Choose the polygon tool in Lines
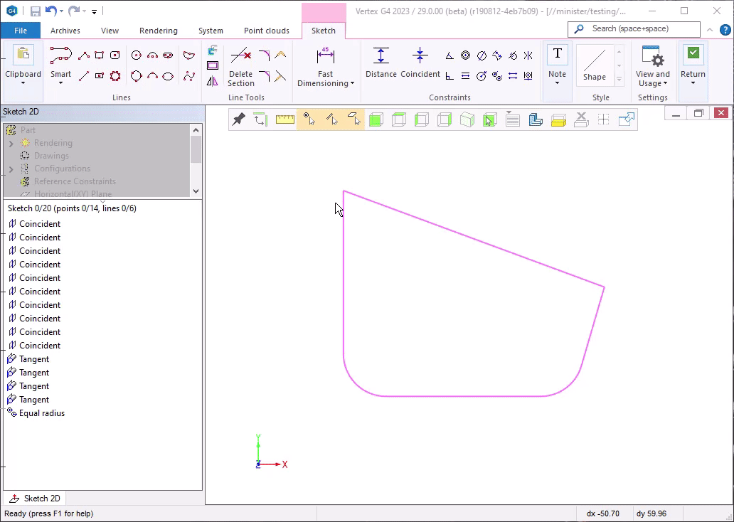Image resolution: width=734 pixels, height=522 pixels. [115, 76]
